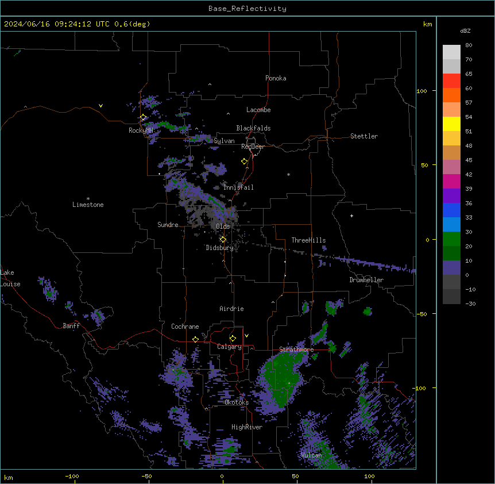495x484 pixels.
Task: Click the 80 value on dBZ legend
Action: click(x=469, y=45)
